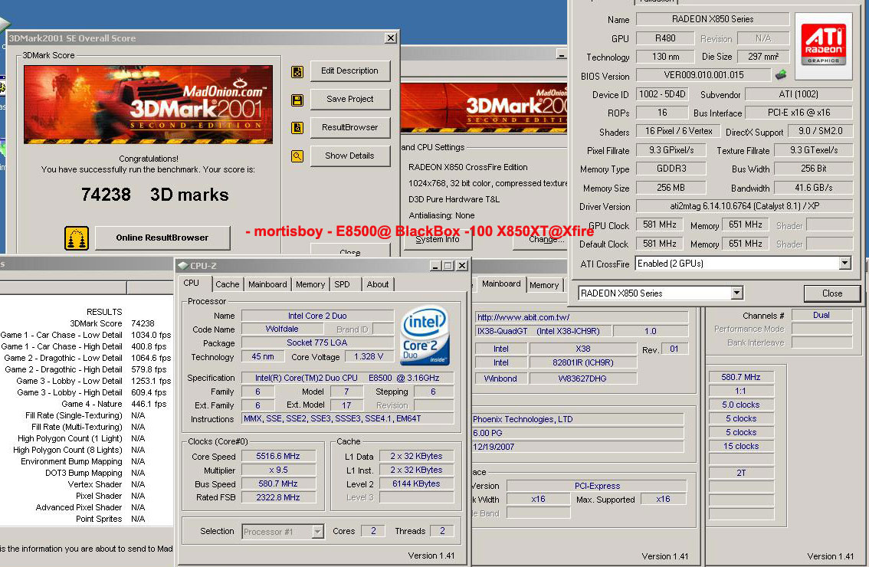The height and width of the screenshot is (567, 869).
Task: Click the yellow icon beside Online ResultBrowser
Action: click(77, 238)
